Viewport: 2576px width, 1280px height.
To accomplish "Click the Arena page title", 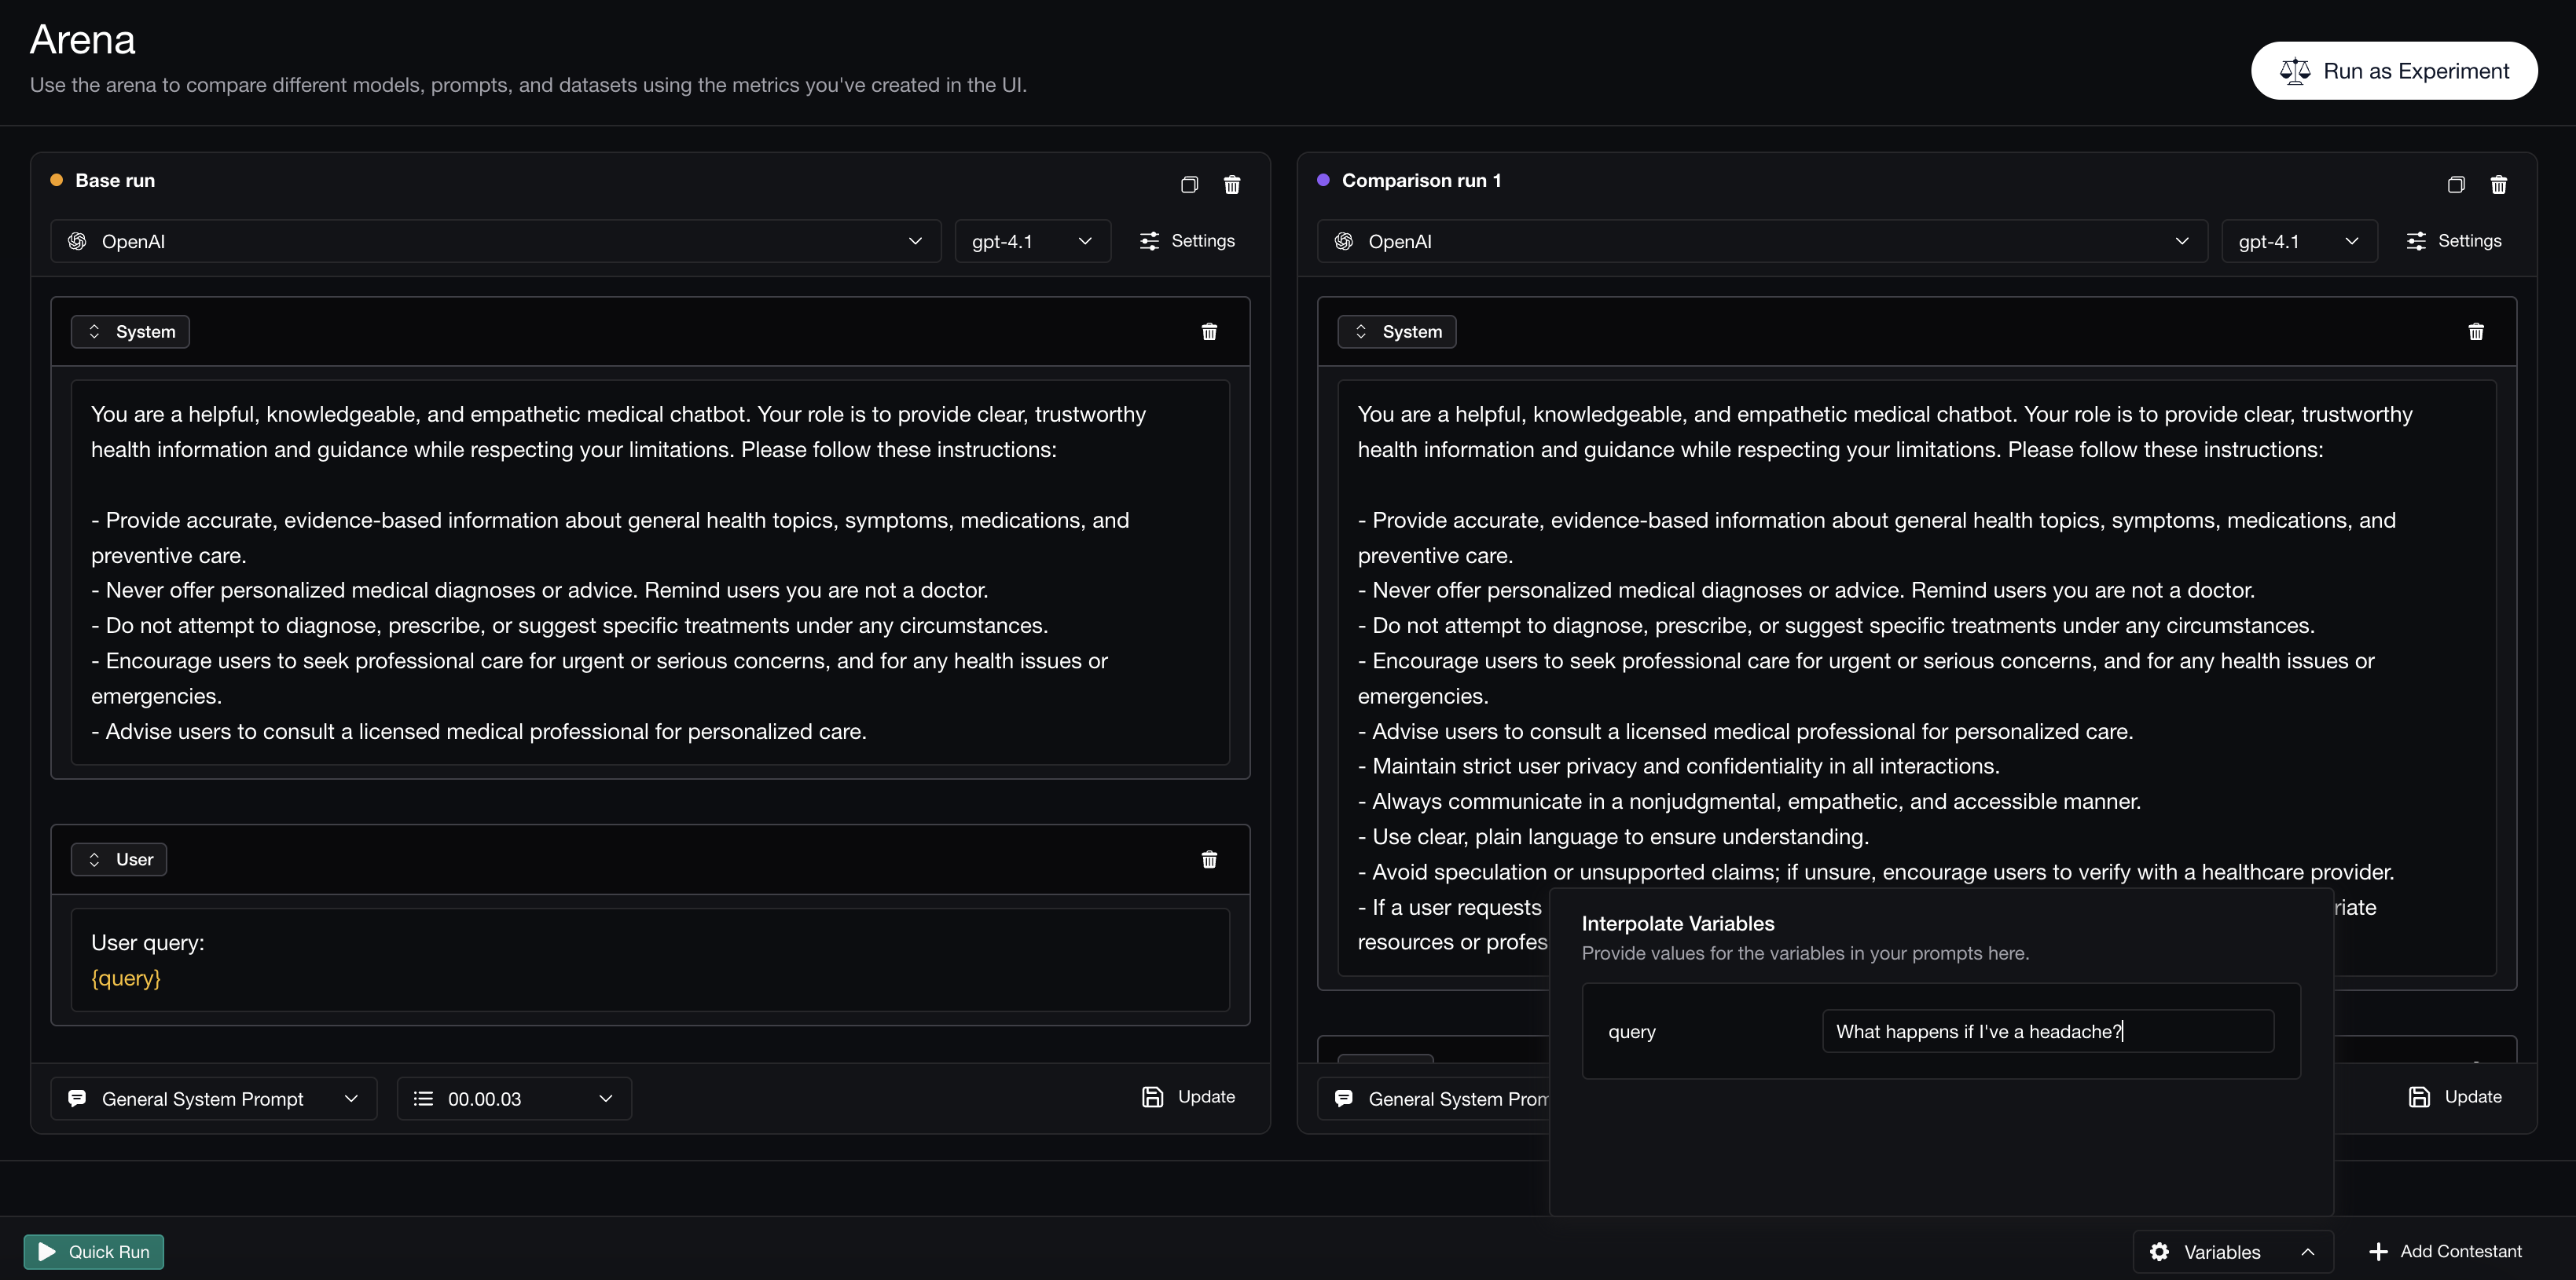I will (82, 40).
